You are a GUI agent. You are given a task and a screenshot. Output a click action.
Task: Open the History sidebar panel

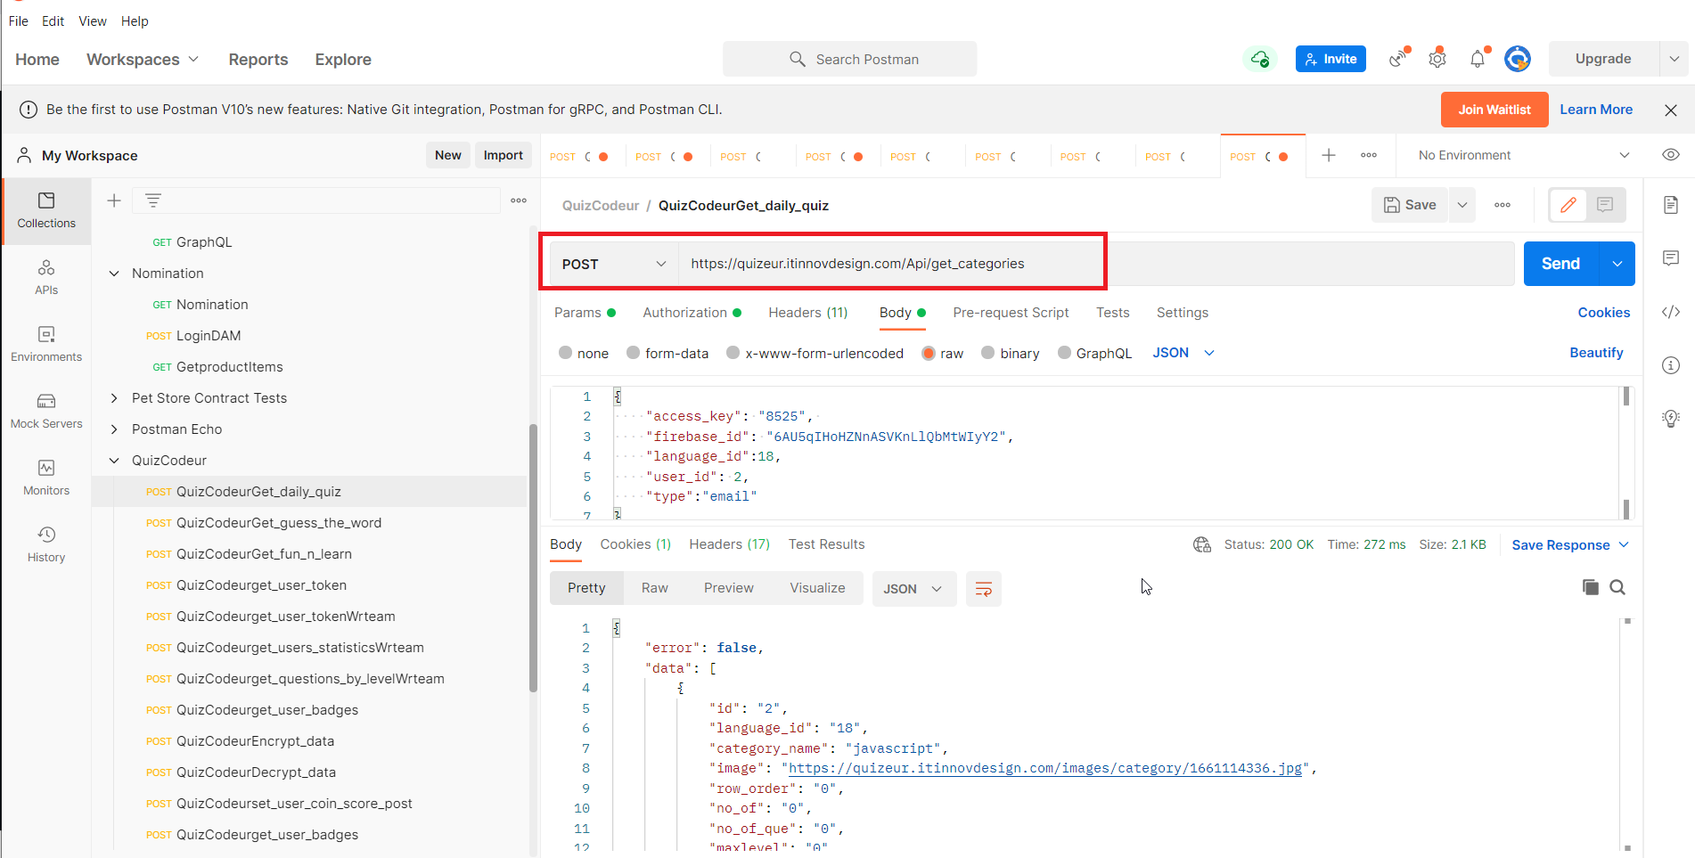coord(46,544)
